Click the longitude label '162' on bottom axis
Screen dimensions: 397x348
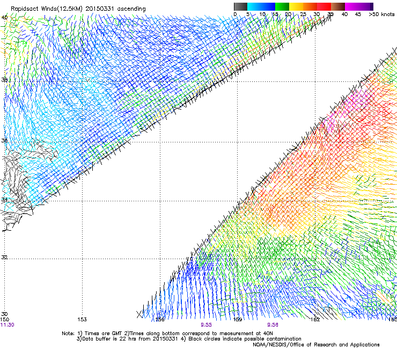tap(315, 320)
